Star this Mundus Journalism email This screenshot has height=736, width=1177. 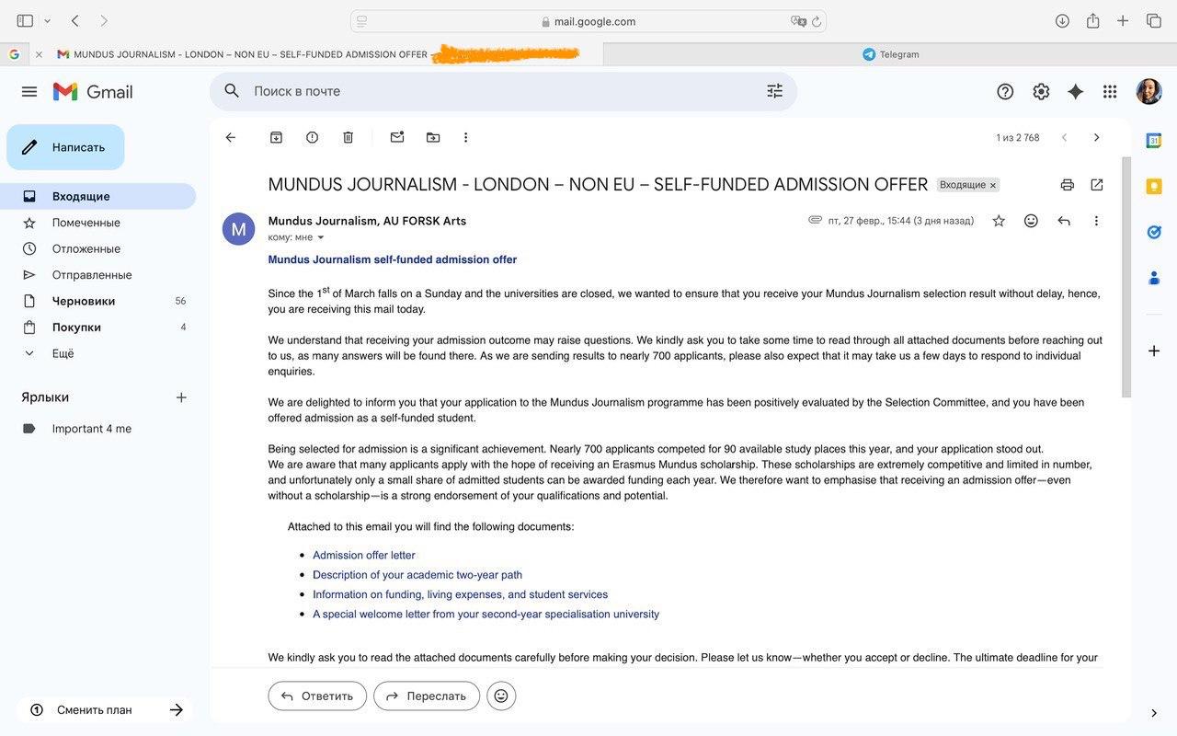tap(999, 221)
